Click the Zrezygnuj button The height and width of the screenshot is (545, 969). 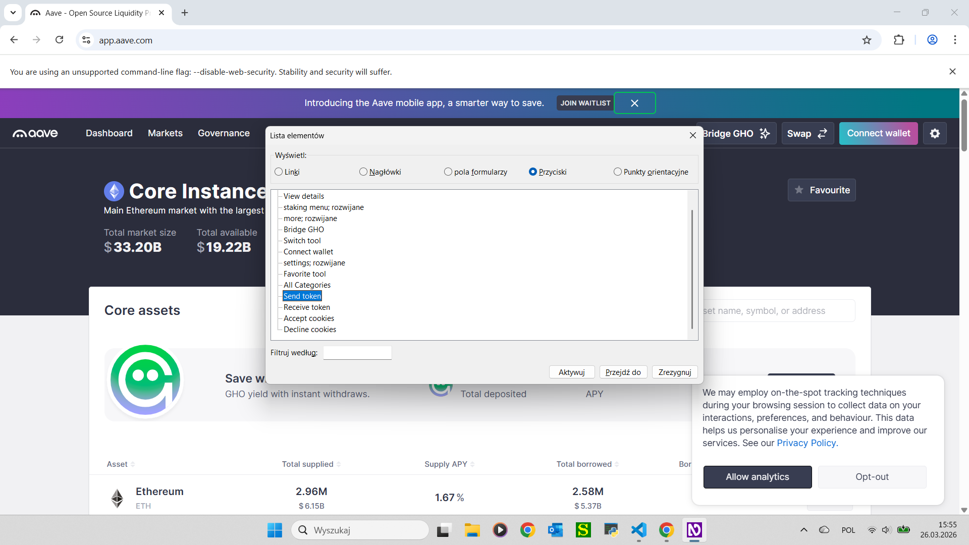coord(675,372)
